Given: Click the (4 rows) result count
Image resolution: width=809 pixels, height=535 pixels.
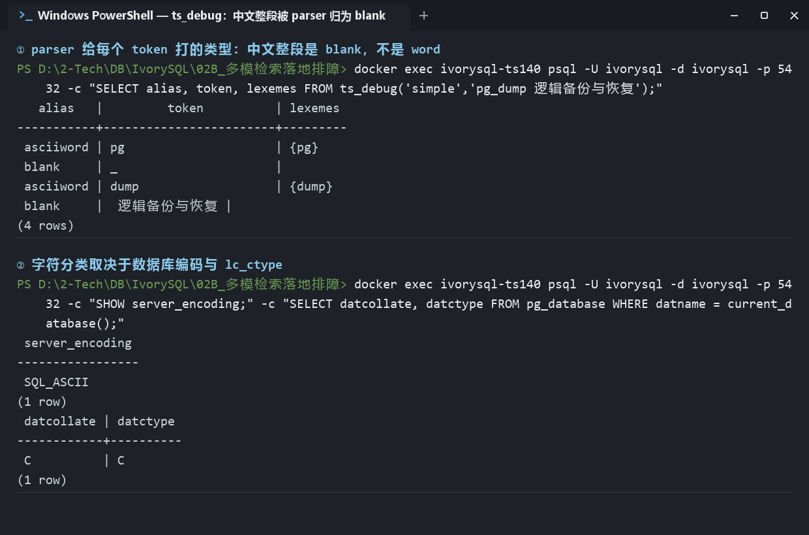Looking at the screenshot, I should tap(46, 226).
